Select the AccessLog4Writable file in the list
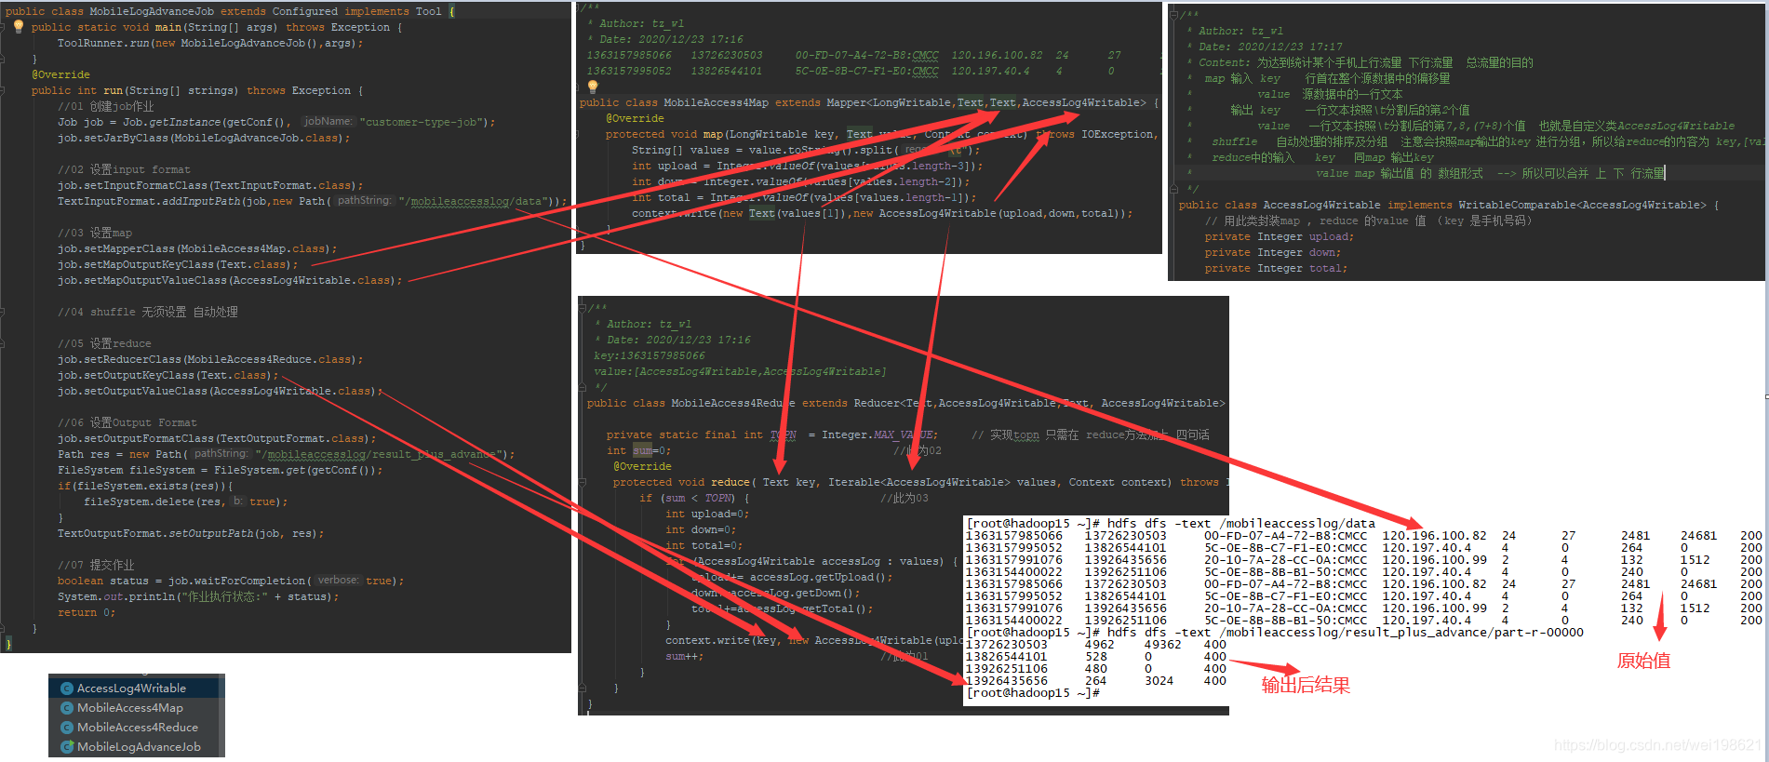 [137, 688]
